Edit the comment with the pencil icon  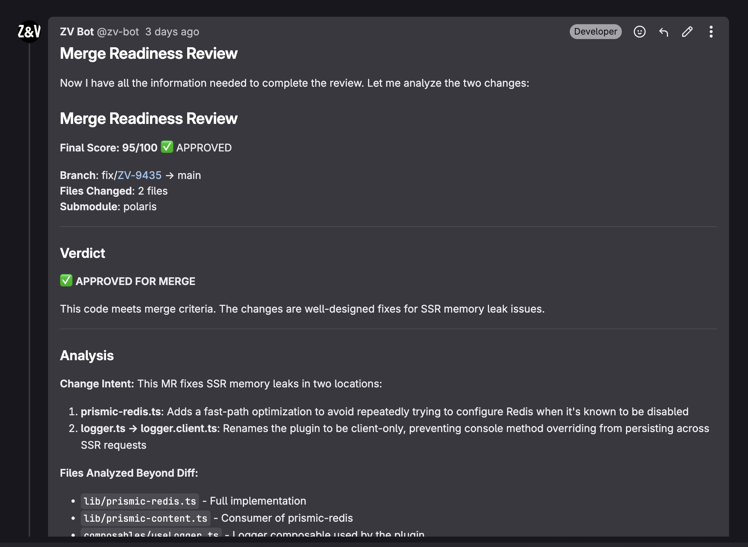click(x=687, y=32)
